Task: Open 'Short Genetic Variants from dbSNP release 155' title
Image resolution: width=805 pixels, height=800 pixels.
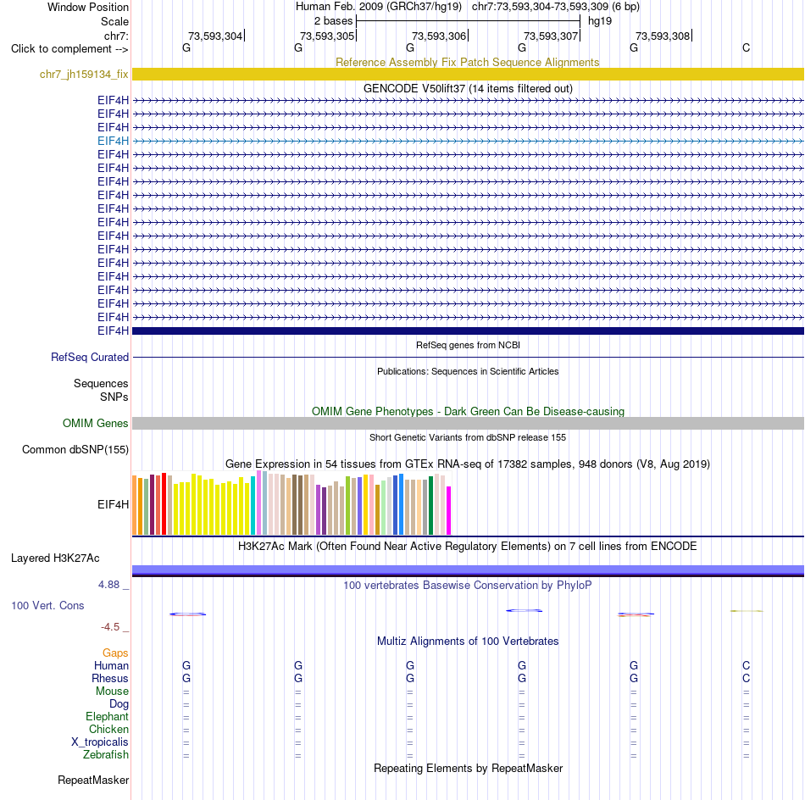Action: click(468, 437)
